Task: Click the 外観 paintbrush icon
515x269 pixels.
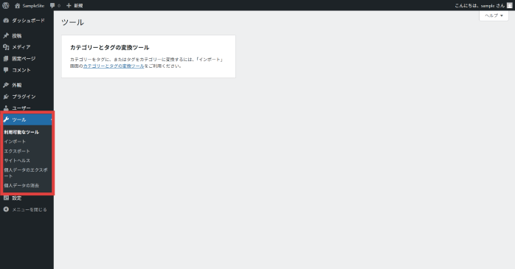Action: click(6, 85)
